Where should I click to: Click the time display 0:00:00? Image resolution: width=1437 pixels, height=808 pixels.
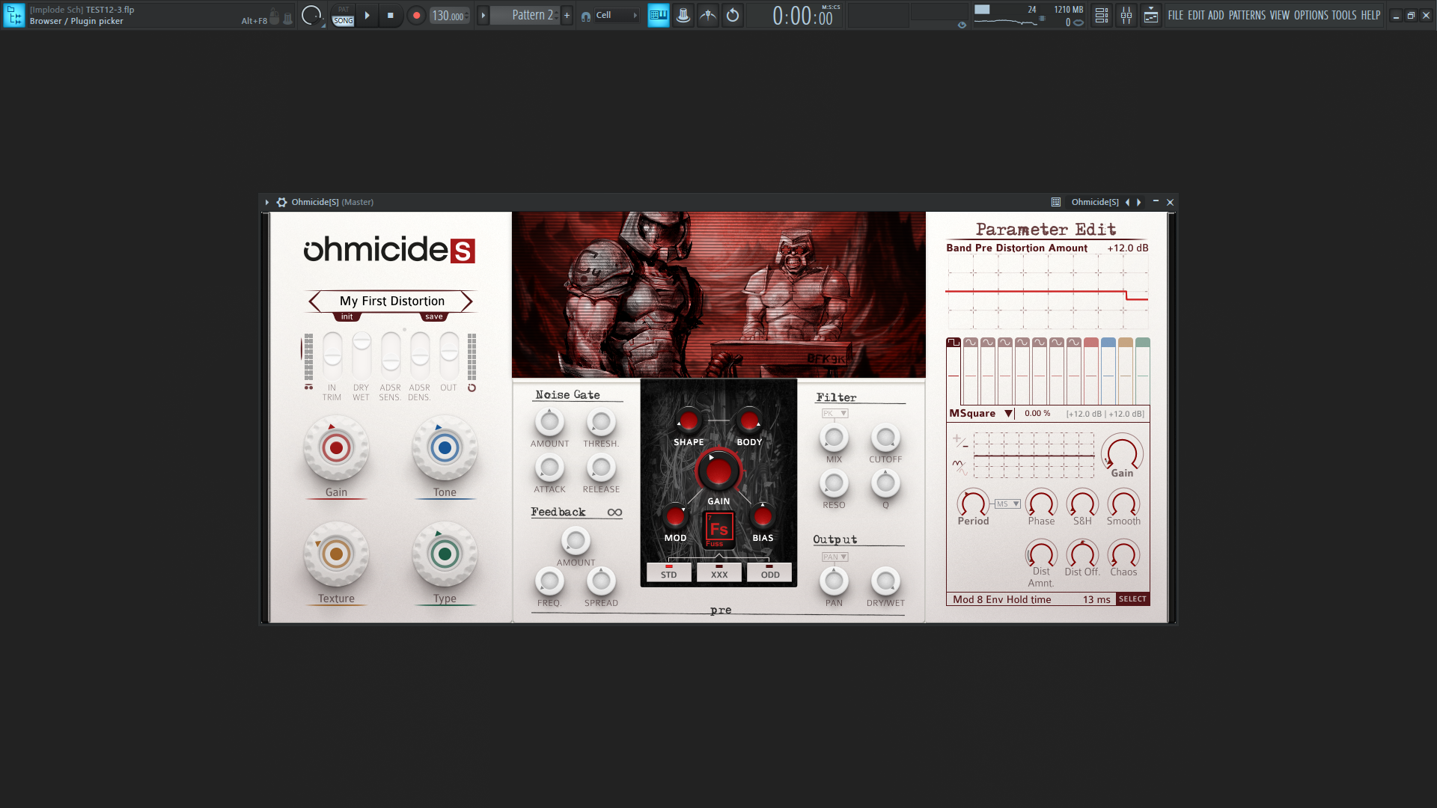pos(803,16)
